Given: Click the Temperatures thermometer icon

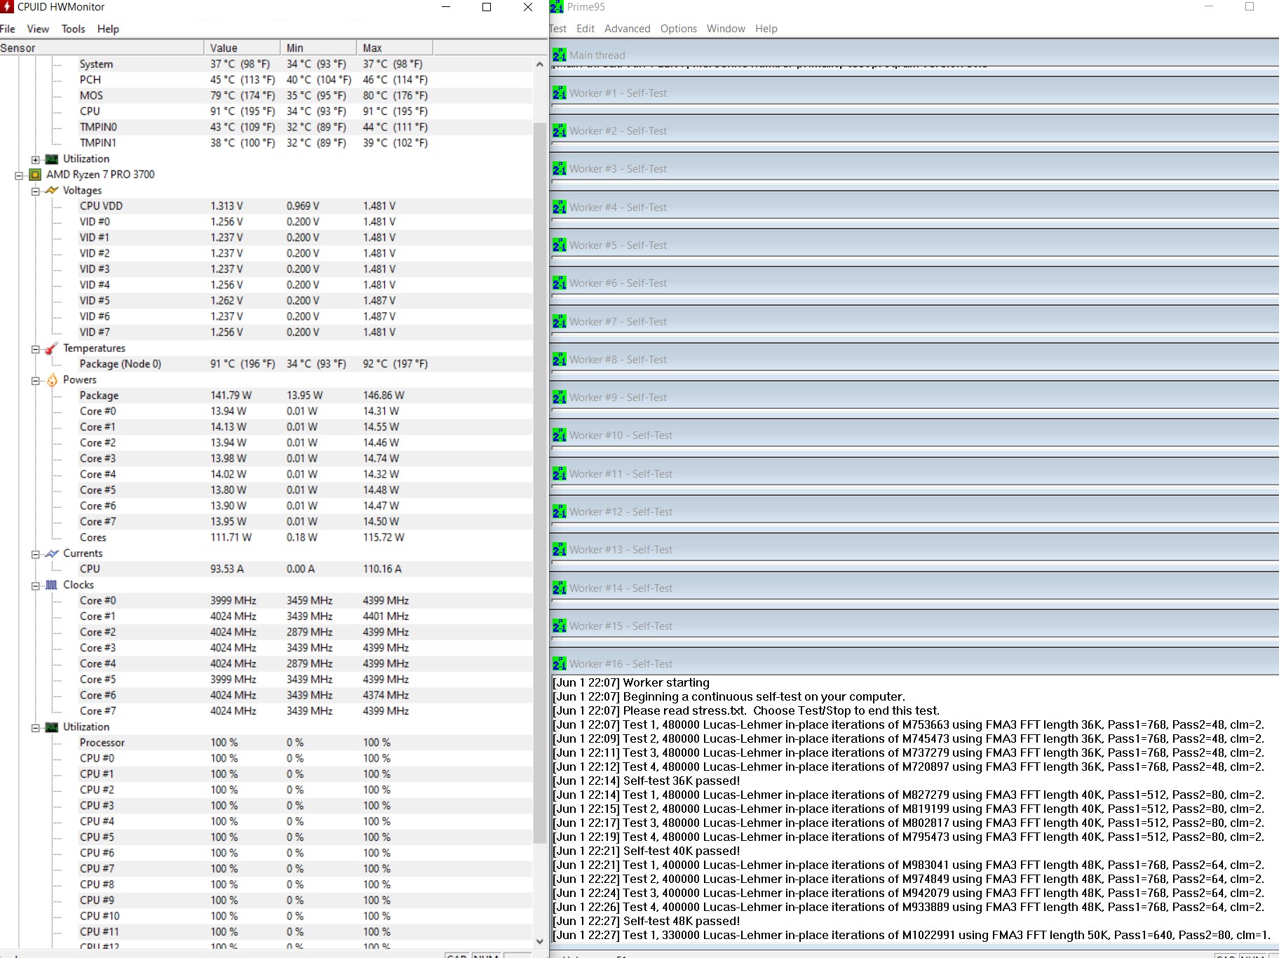Looking at the screenshot, I should point(52,349).
